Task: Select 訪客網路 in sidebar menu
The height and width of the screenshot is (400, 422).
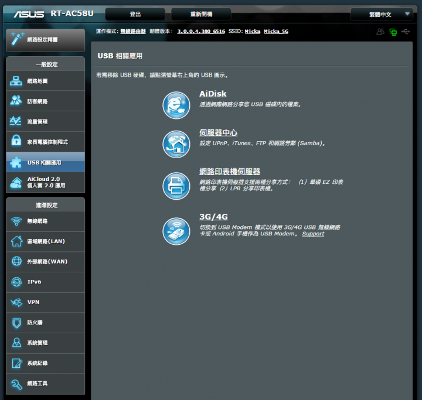Action: tap(46, 101)
